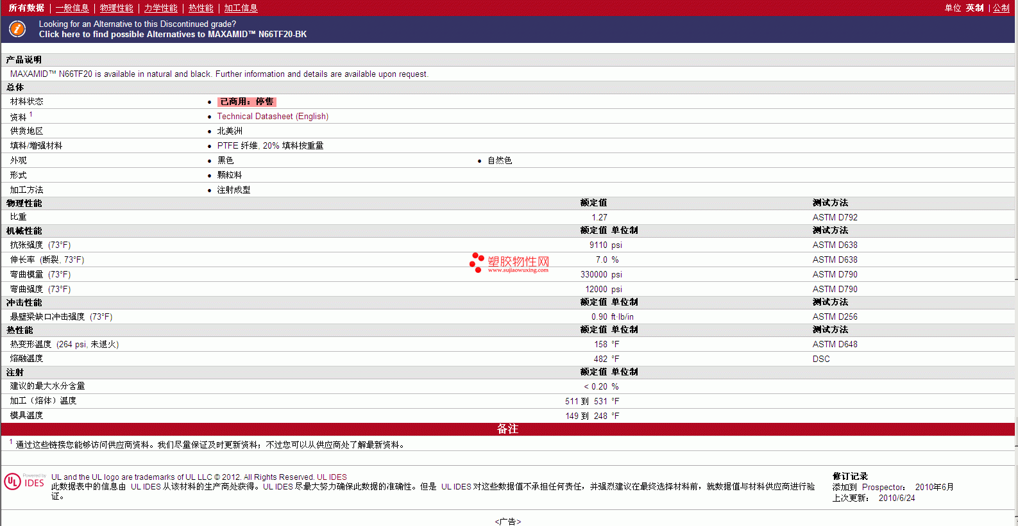Click the 熔融温度 value 482

[600, 359]
